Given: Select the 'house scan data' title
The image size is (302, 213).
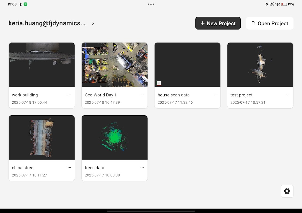Looking at the screenshot, I should pyautogui.click(x=173, y=95).
